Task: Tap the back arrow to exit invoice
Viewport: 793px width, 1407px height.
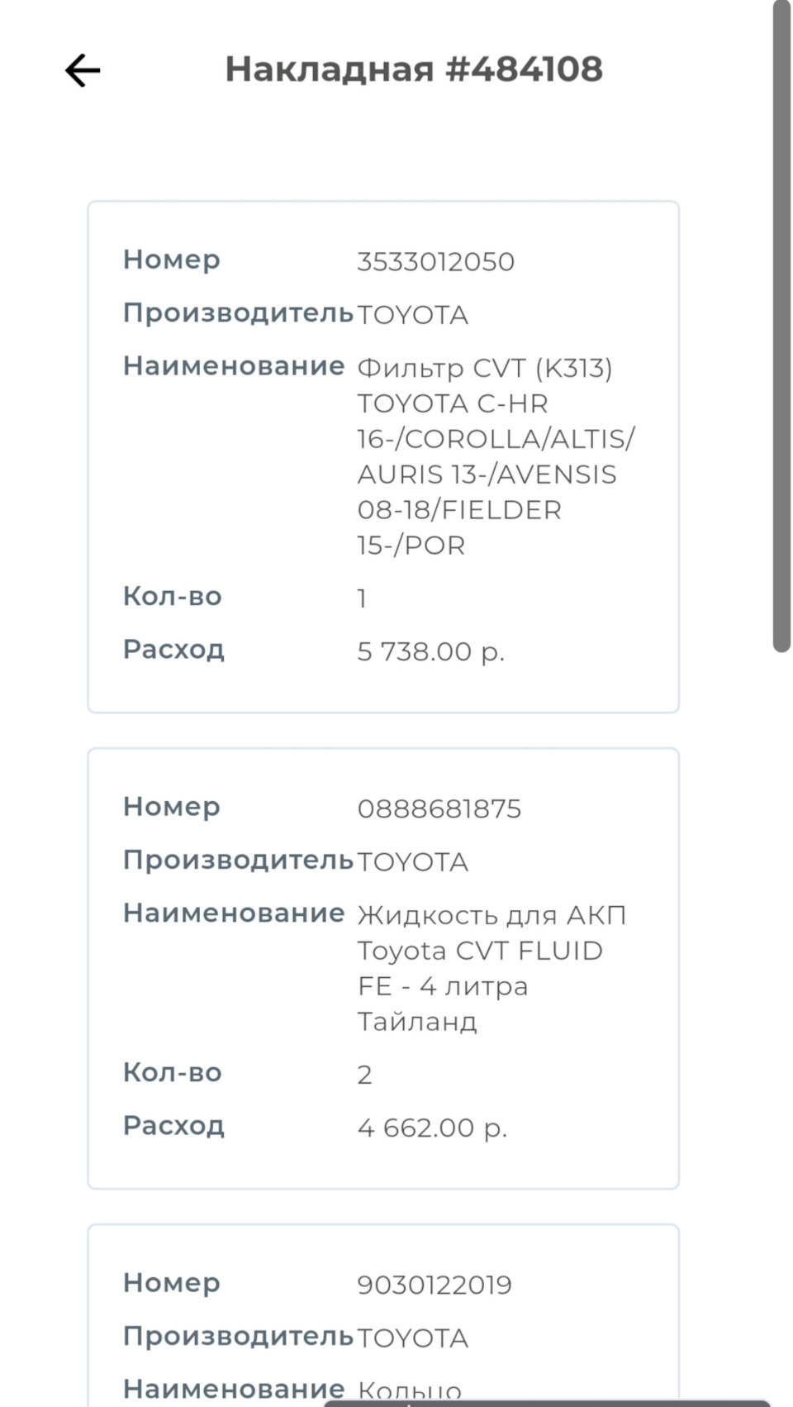Action: (x=82, y=71)
